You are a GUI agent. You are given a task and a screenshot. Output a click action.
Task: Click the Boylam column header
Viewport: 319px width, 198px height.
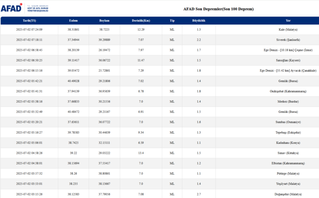(104, 20)
